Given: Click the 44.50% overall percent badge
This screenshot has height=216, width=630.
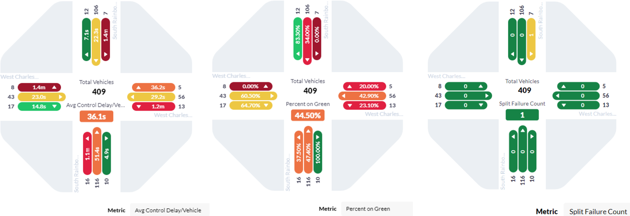Looking at the screenshot, I should [x=308, y=115].
